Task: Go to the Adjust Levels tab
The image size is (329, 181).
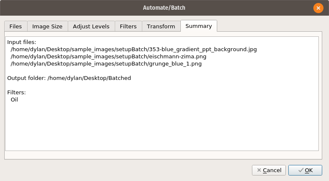Action: 91,26
